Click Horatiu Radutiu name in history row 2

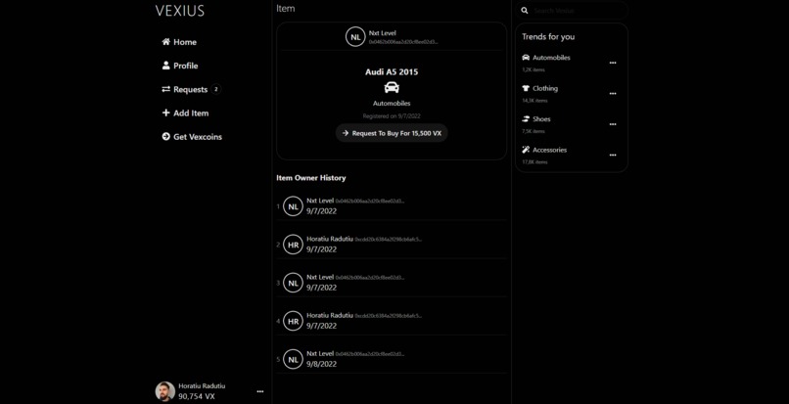pos(330,239)
